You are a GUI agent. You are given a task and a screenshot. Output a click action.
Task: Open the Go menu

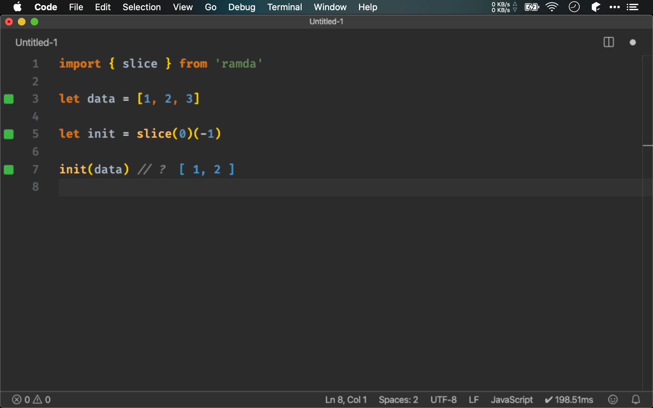[210, 7]
